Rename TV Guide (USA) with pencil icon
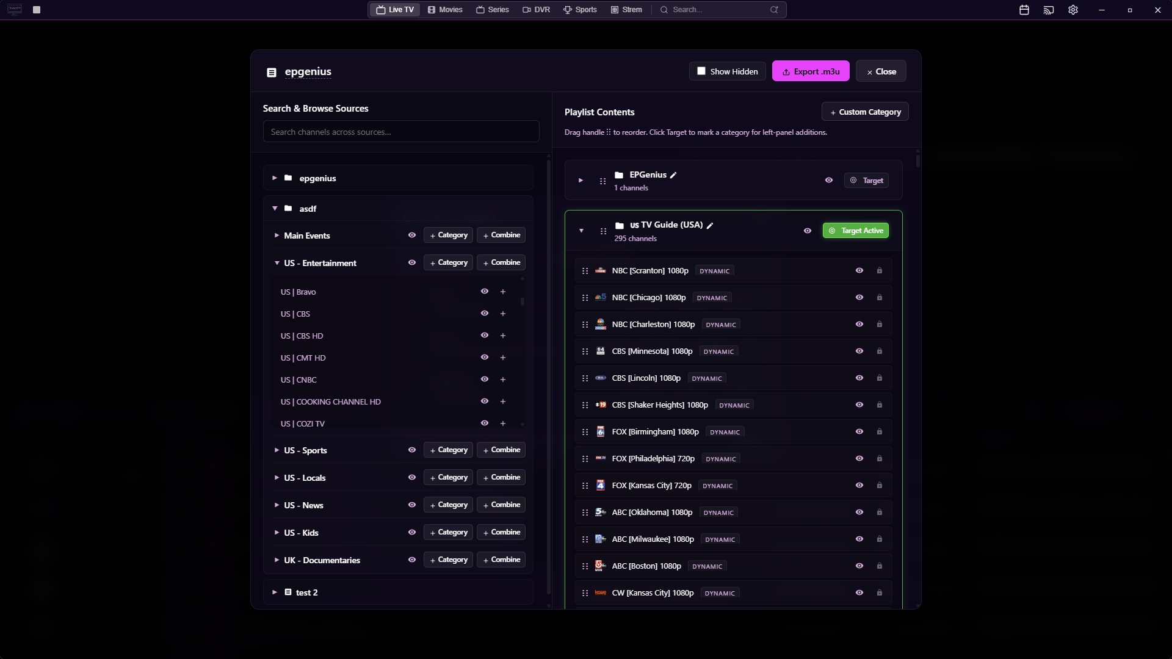Screen dimensions: 1172x659 coord(710,226)
